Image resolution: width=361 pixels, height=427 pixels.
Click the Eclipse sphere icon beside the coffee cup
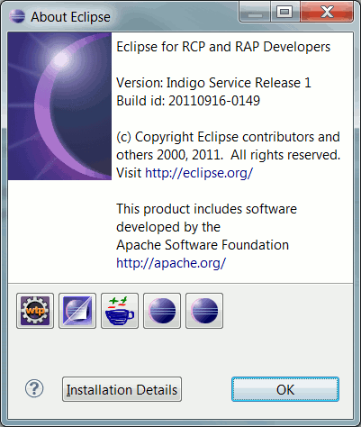click(x=162, y=311)
